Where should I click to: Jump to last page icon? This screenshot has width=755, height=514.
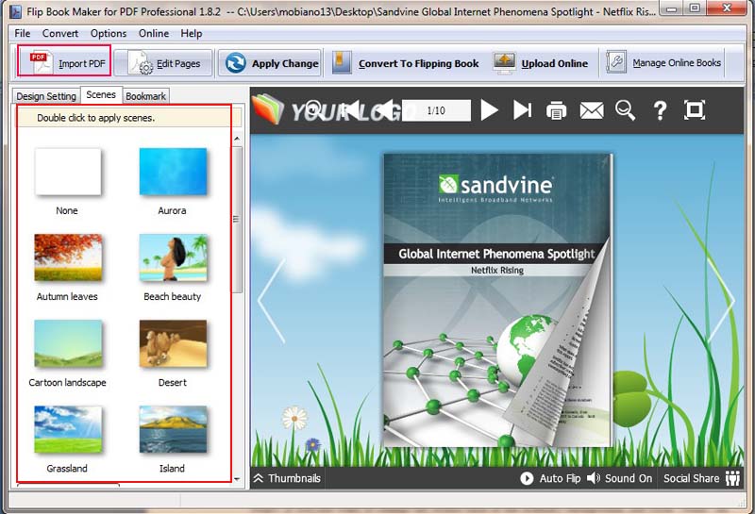523,110
